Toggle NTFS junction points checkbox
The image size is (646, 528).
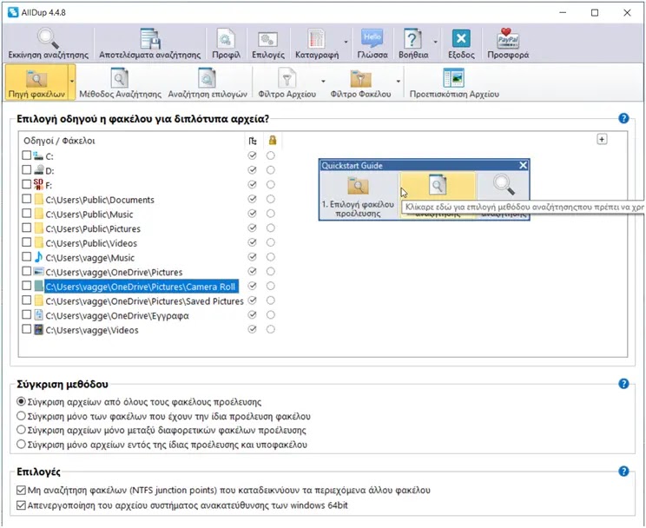[21, 490]
